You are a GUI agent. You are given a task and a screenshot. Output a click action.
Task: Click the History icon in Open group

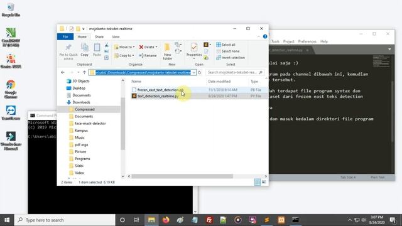tap(206, 58)
